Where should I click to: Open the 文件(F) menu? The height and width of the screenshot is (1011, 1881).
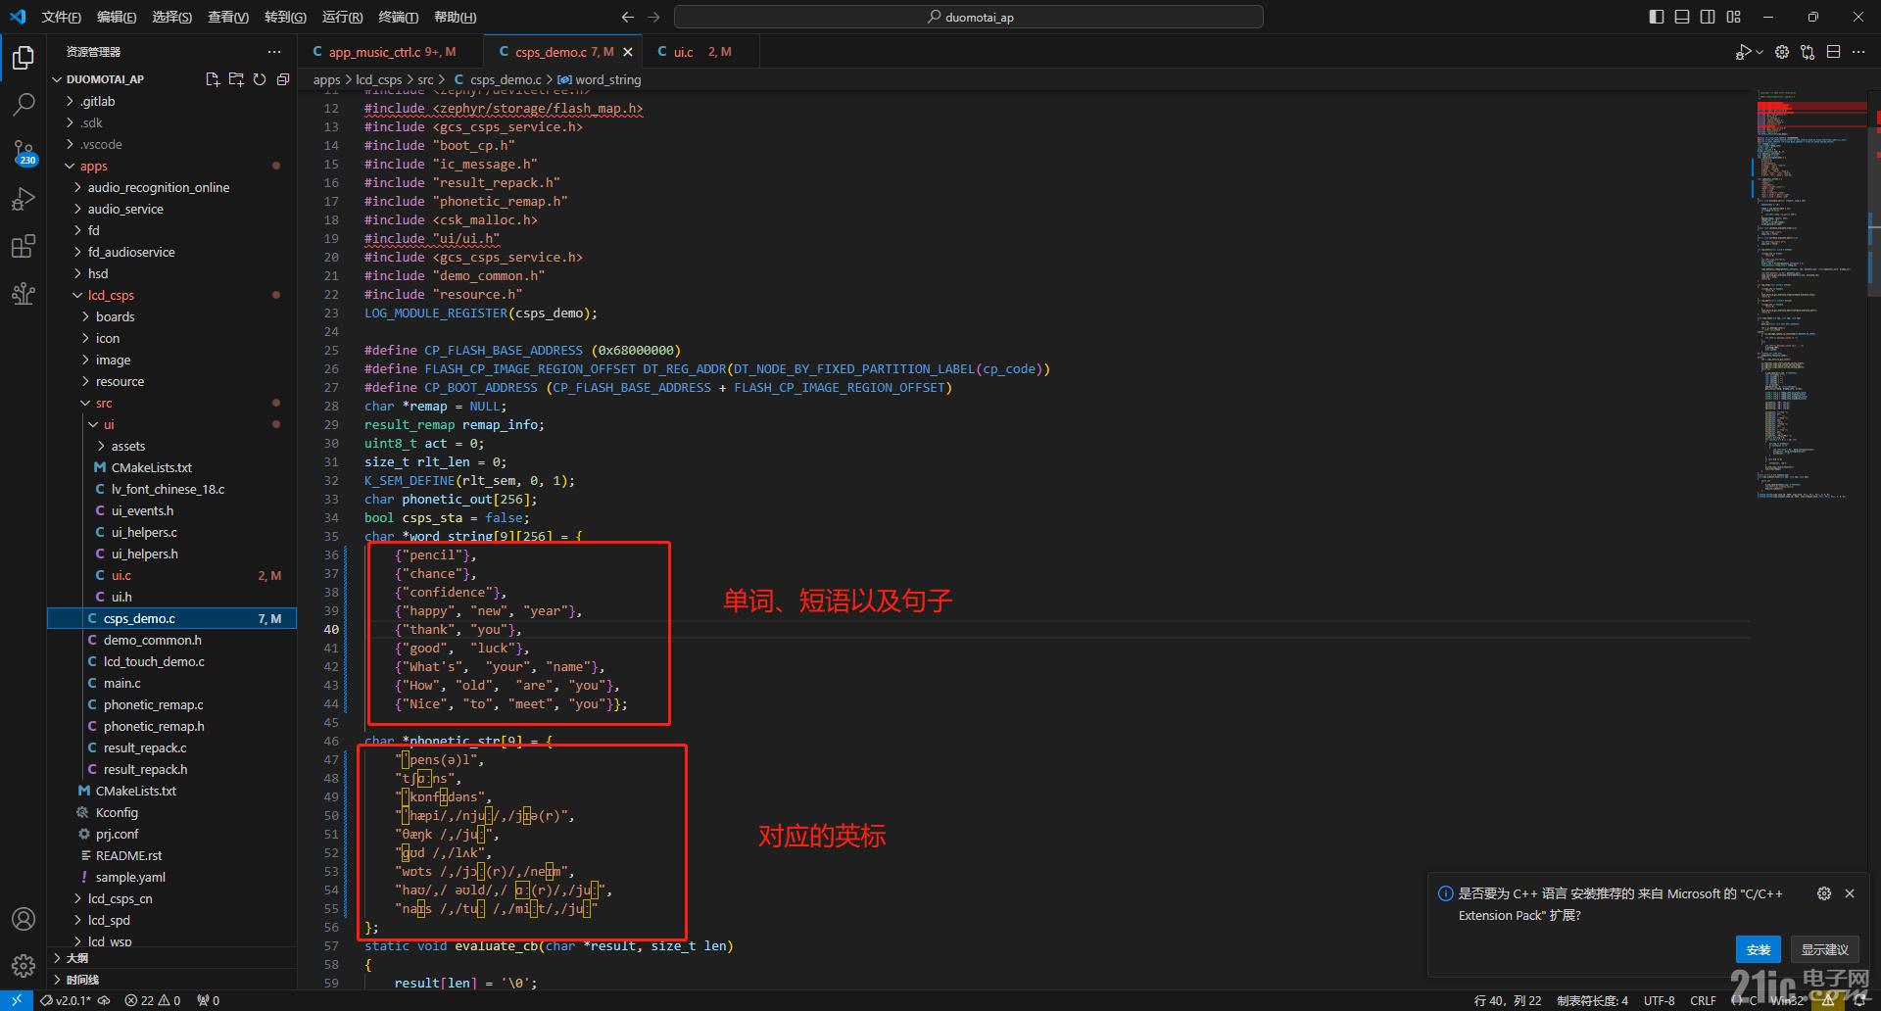coord(62,17)
